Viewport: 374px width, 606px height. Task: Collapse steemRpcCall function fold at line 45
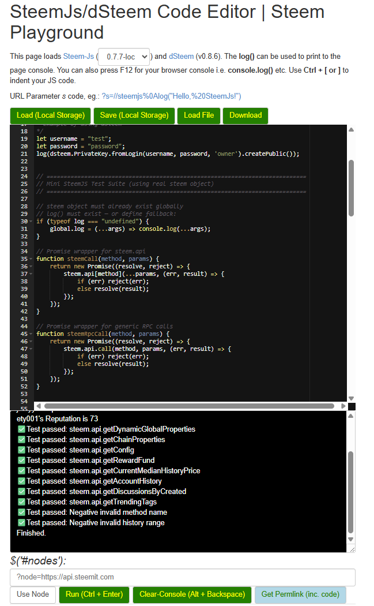point(31,334)
